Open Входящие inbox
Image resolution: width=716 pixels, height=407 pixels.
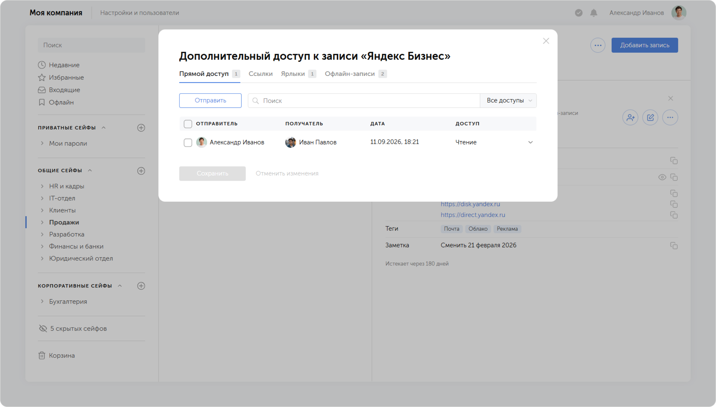pos(59,90)
